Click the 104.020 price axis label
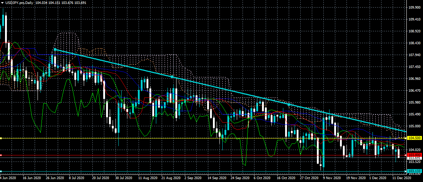Screen dimensions: 423x182 pyautogui.click(x=414, y=150)
